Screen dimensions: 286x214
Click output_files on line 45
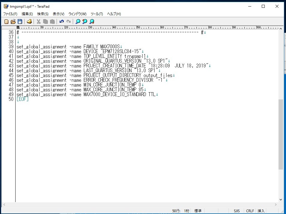click(158, 75)
